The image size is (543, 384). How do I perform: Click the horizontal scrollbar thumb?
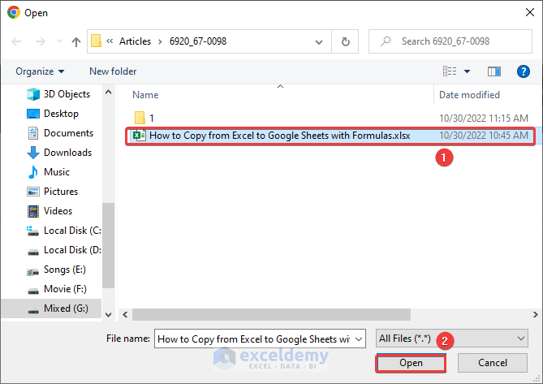pos(271,315)
